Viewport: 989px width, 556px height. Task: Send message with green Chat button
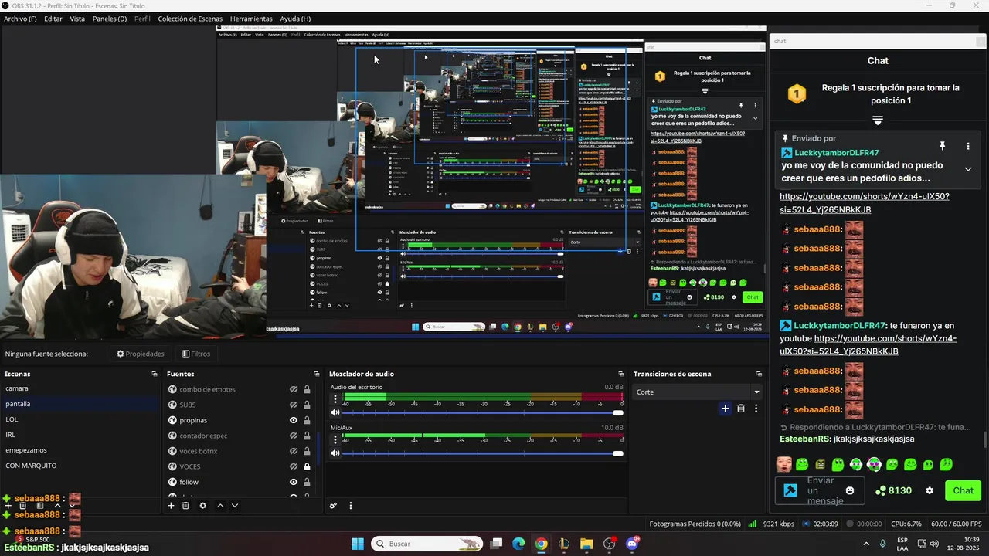pos(963,490)
